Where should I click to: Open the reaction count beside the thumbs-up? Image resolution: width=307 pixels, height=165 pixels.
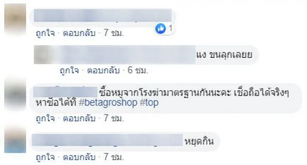coord(170,28)
